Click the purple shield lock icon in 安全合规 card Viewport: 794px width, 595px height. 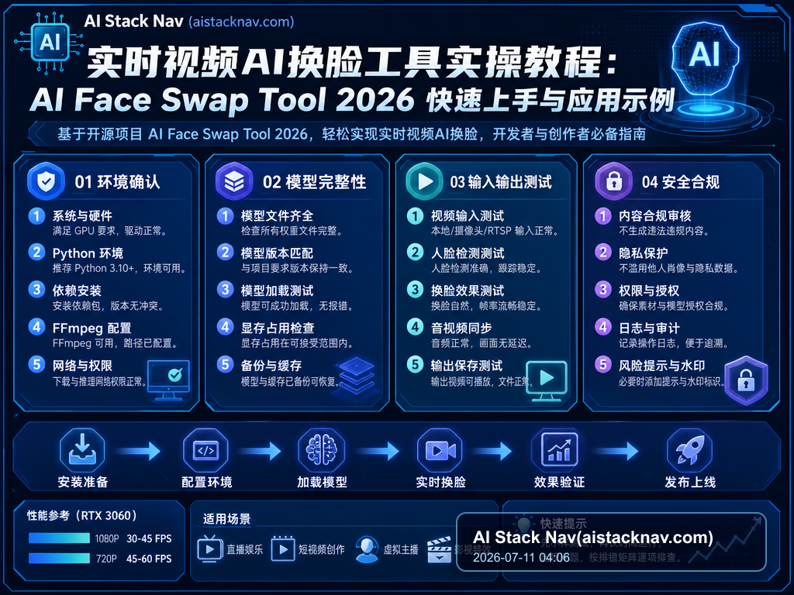coord(746,380)
